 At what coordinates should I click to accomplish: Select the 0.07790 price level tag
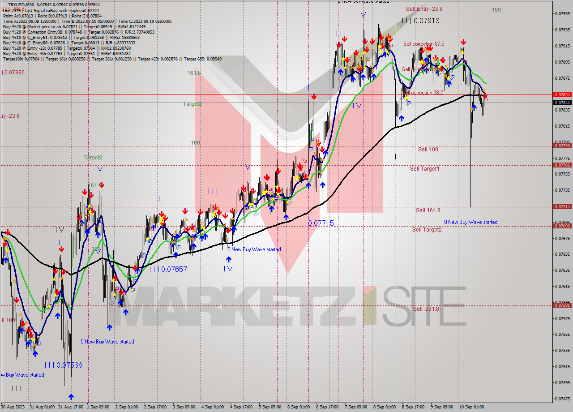[x=562, y=146]
